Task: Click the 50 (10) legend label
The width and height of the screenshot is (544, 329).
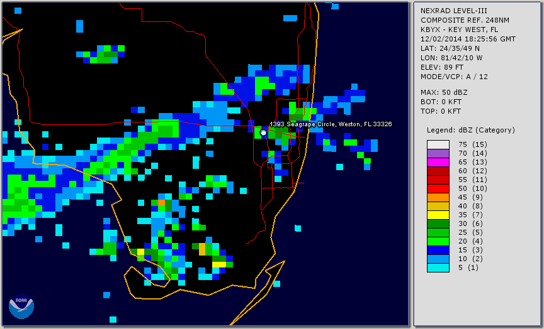Action: tap(472, 188)
